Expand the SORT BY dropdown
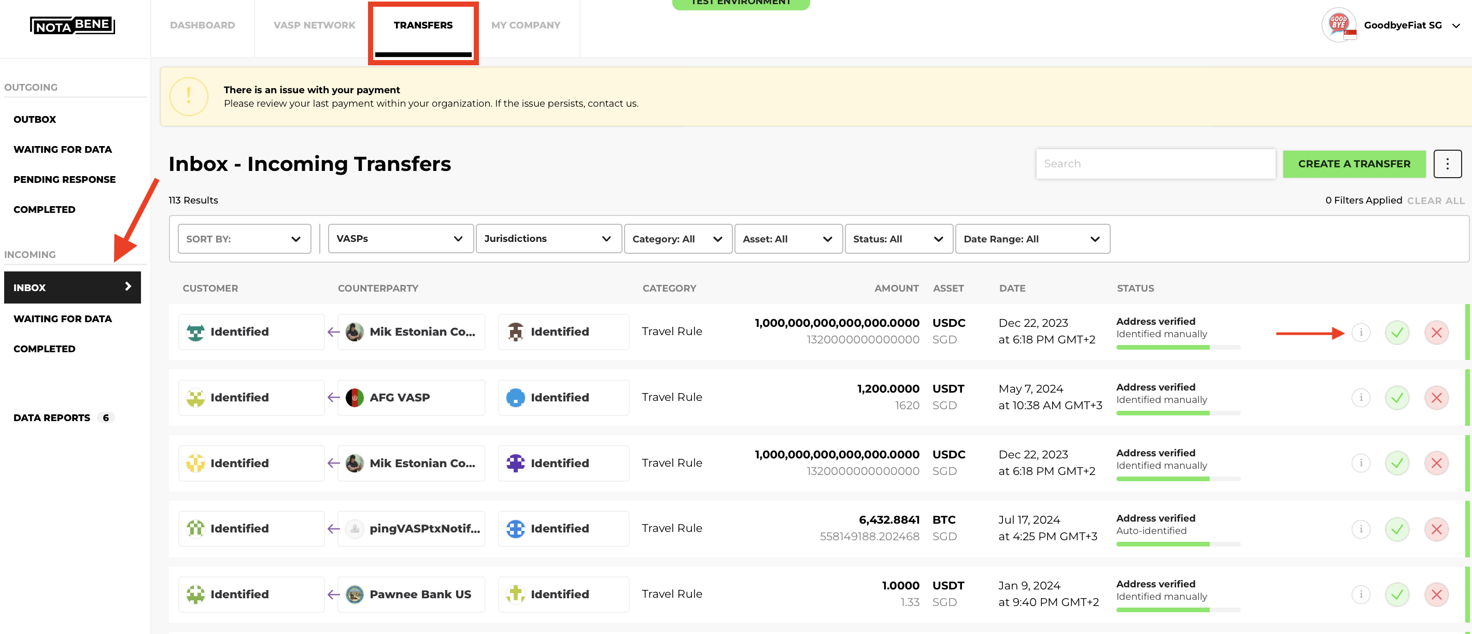Viewport: 1472px width, 634px height. (244, 239)
